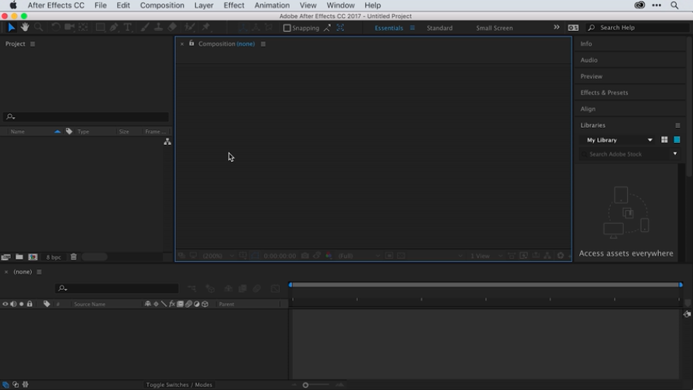693x390 pixels.
Task: Click the label tag column icon in Project panel
Action: [x=69, y=131]
